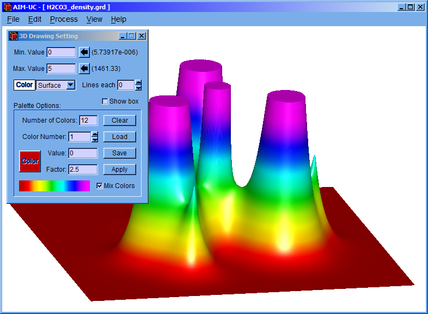Open the Surface drawing type dropdown
428x314 pixels.
coord(70,85)
